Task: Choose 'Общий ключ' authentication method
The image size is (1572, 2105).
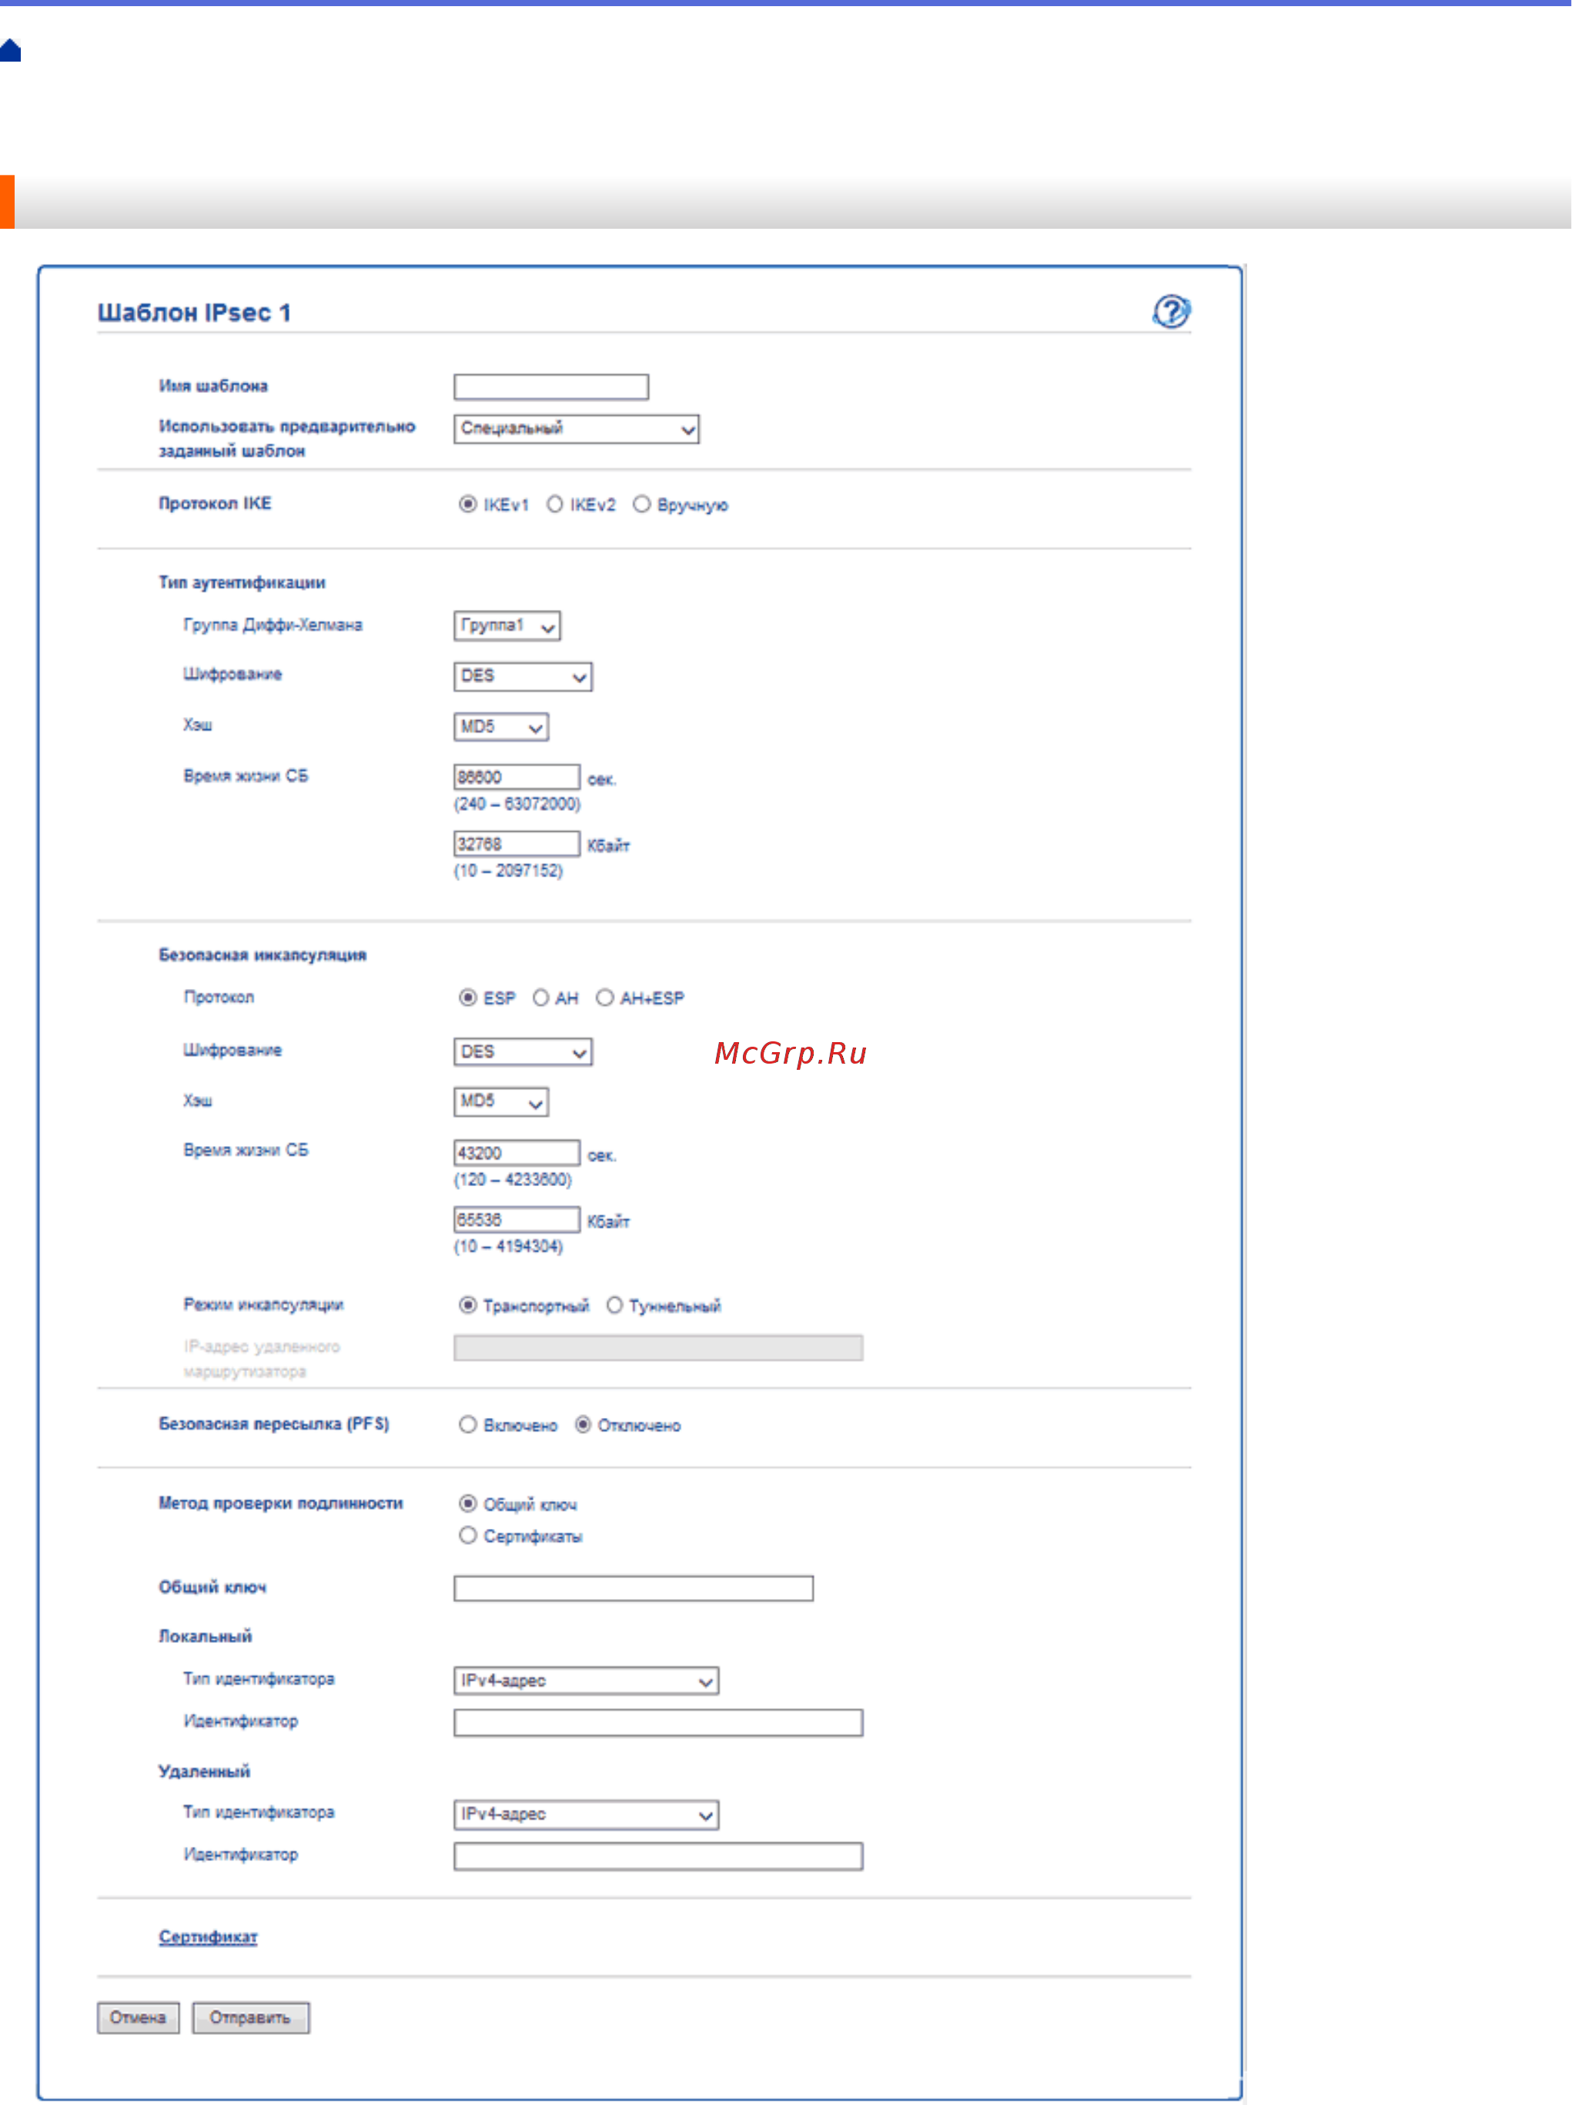Action: click(468, 1503)
